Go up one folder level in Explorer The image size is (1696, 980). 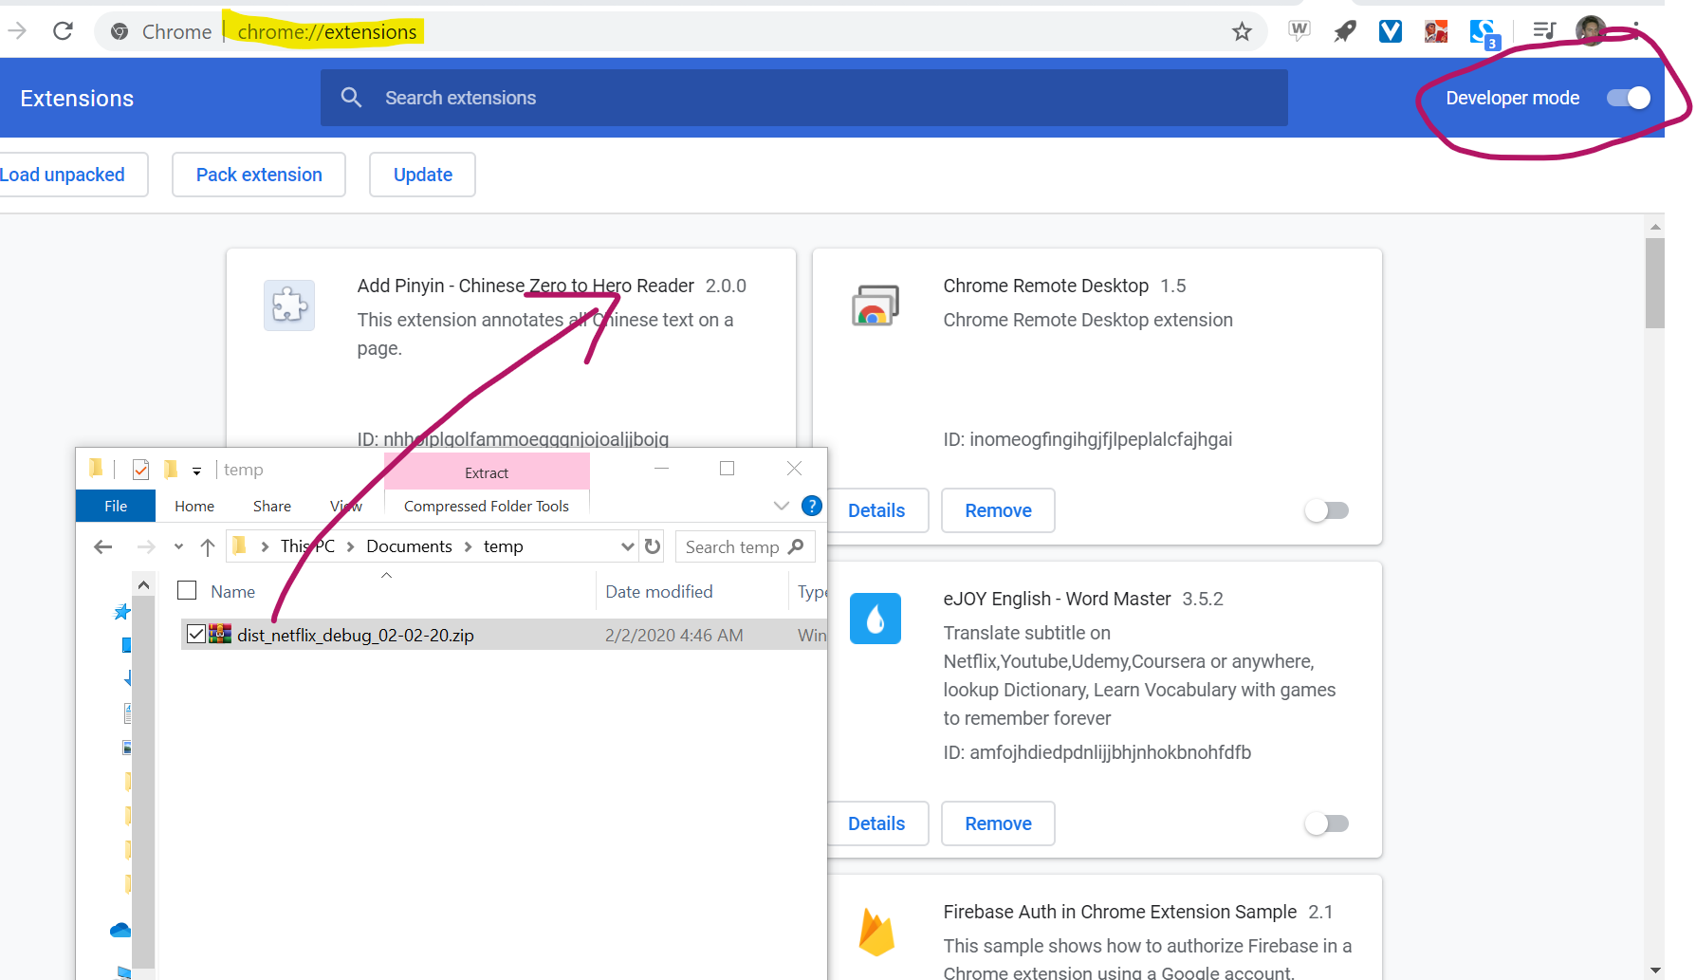208,546
